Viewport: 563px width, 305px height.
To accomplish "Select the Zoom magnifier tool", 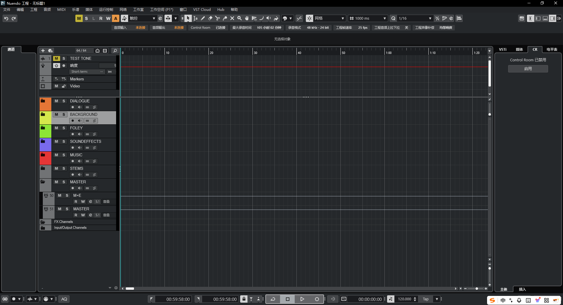I will (x=240, y=18).
